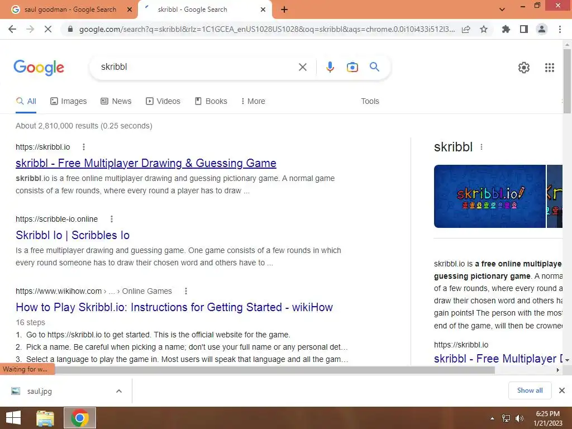Open File Explorer from taskbar
The image size is (572, 429).
click(45, 418)
